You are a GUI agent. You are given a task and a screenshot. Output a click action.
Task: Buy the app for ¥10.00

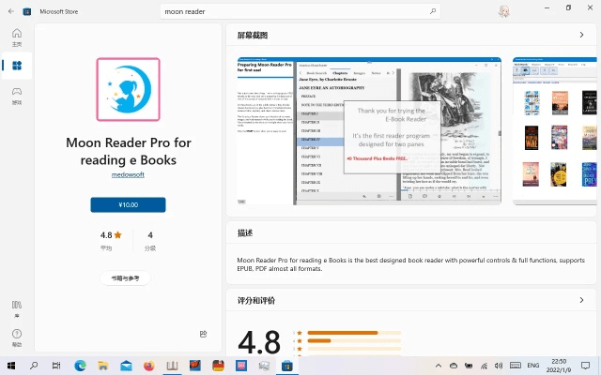pyautogui.click(x=128, y=204)
